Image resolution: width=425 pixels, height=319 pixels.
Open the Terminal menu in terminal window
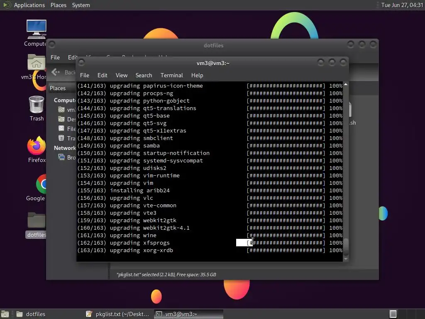[x=171, y=75]
